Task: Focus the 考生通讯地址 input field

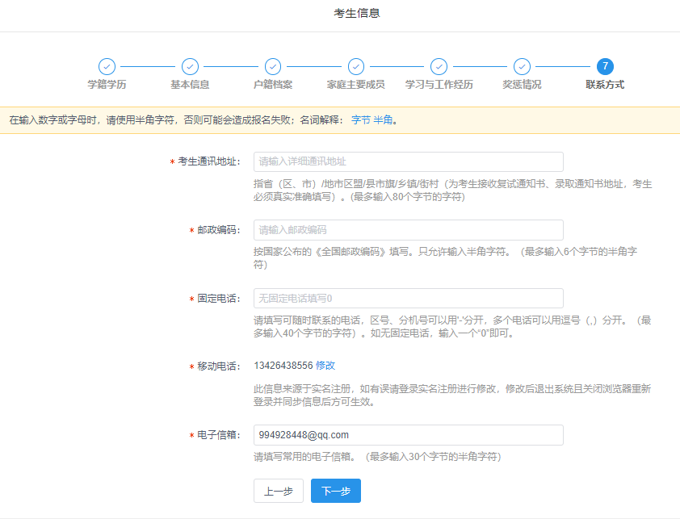Action: (x=409, y=161)
